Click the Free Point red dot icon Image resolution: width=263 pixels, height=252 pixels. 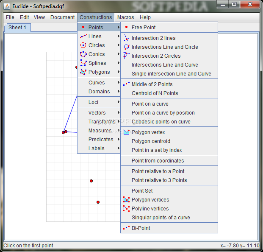click(x=127, y=27)
